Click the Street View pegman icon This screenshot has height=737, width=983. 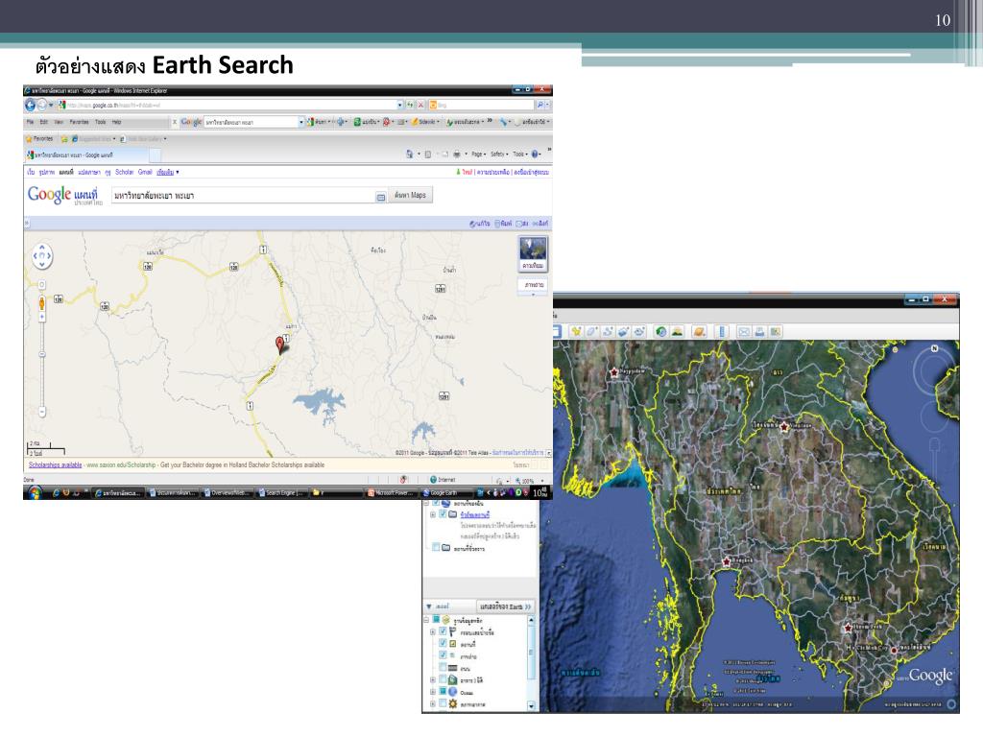point(42,304)
